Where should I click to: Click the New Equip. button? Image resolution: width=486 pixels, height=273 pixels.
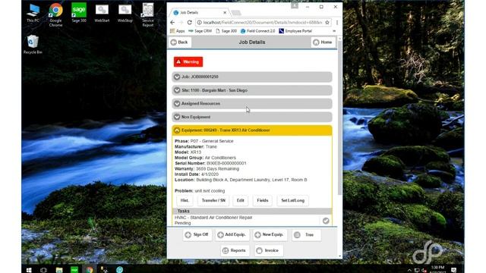[x=270, y=235]
